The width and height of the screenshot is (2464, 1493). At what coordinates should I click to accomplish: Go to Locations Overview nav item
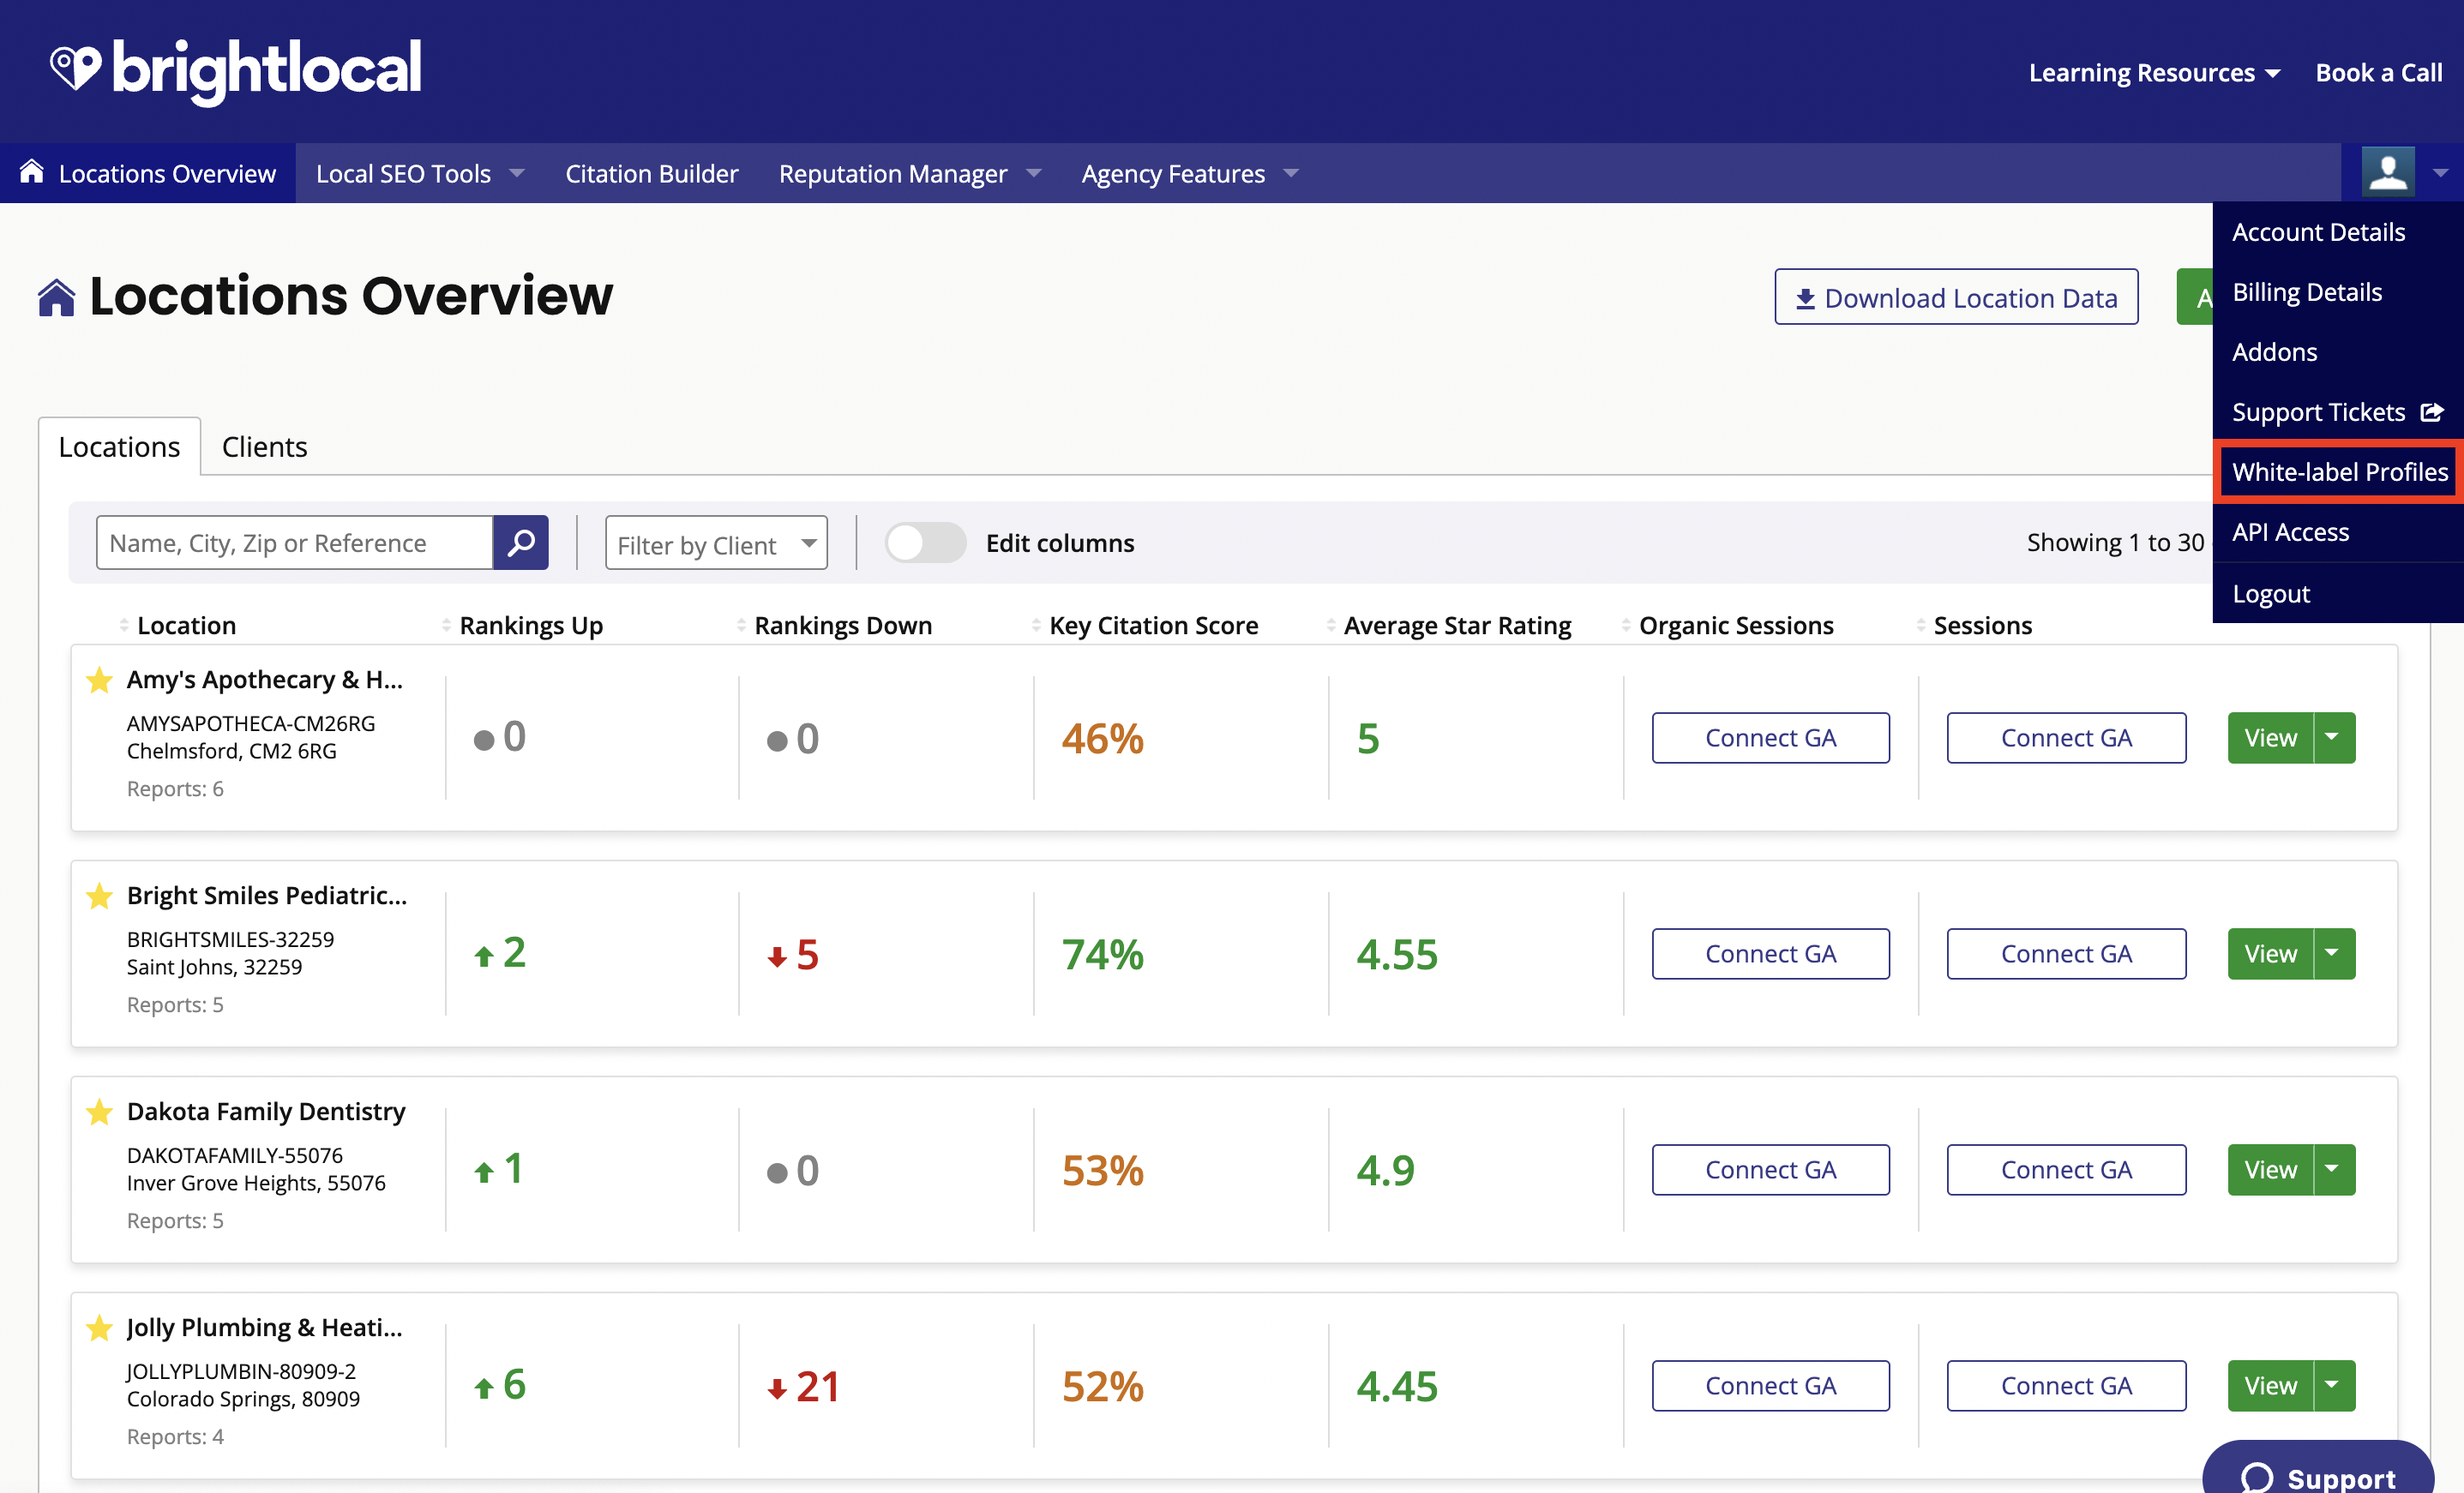148,173
